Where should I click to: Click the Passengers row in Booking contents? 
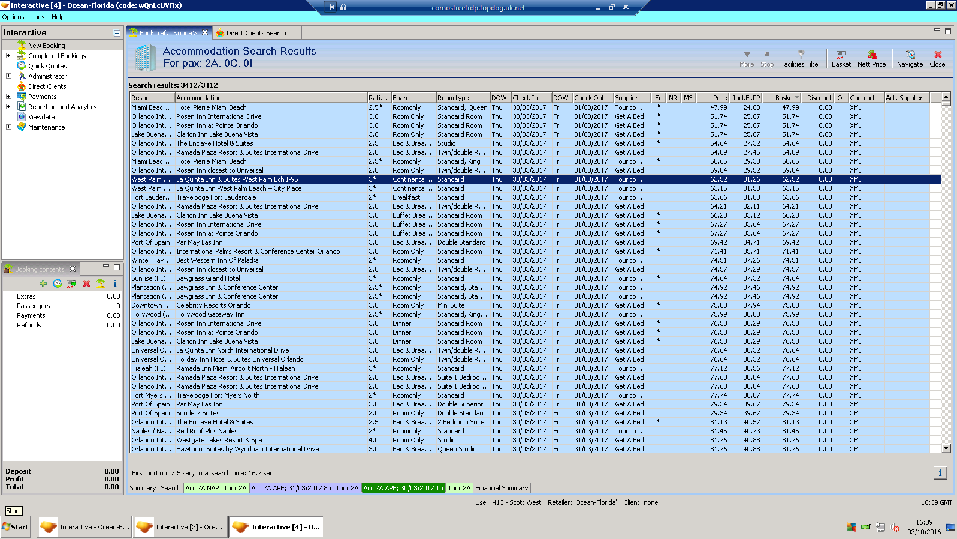[63, 306]
